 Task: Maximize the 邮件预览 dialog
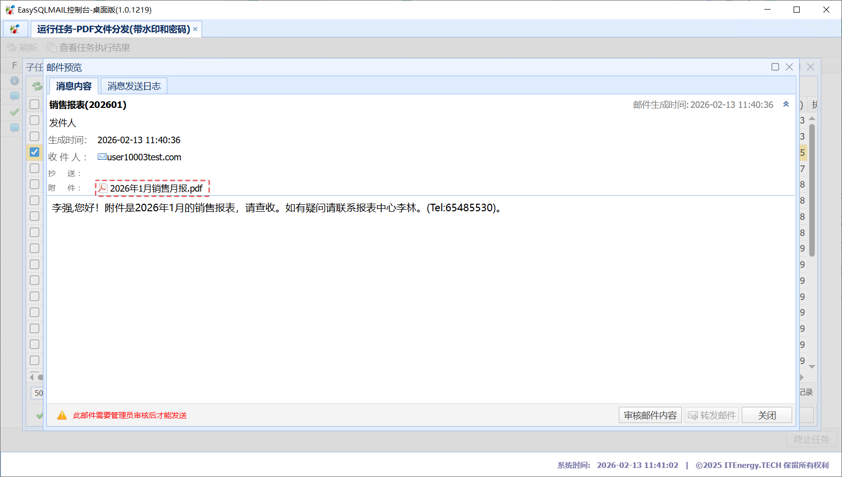775,67
